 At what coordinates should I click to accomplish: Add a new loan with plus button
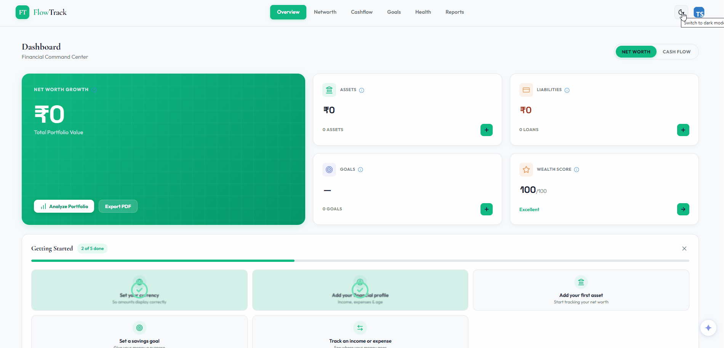683,130
